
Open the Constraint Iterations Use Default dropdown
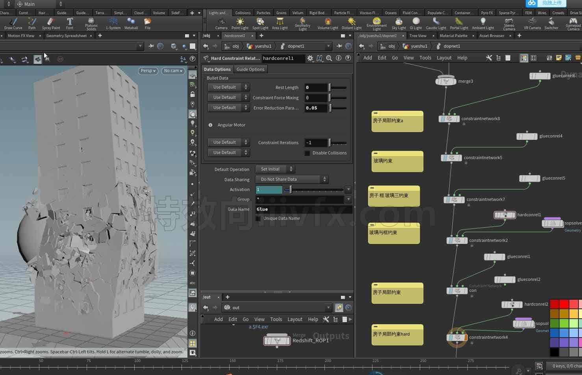[x=229, y=142]
